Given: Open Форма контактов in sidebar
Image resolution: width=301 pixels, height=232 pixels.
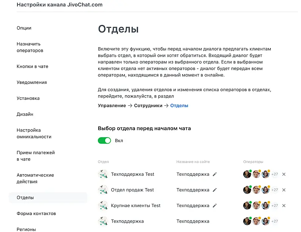Looking at the screenshot, I should click(x=36, y=213).
